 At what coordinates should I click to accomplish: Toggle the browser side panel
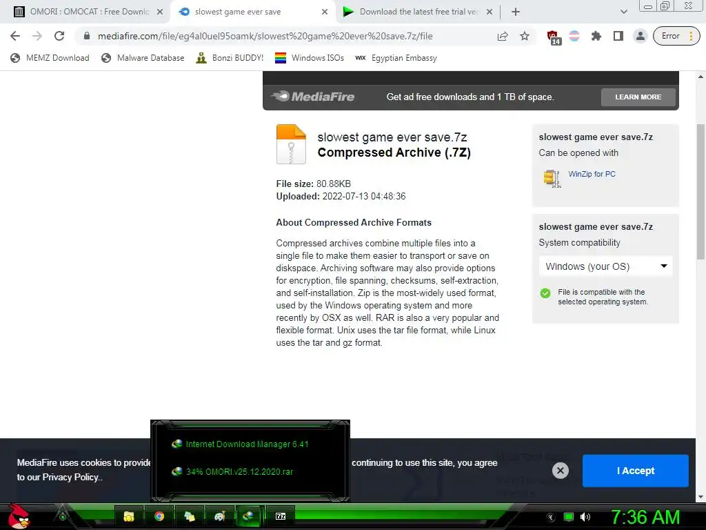click(x=618, y=36)
